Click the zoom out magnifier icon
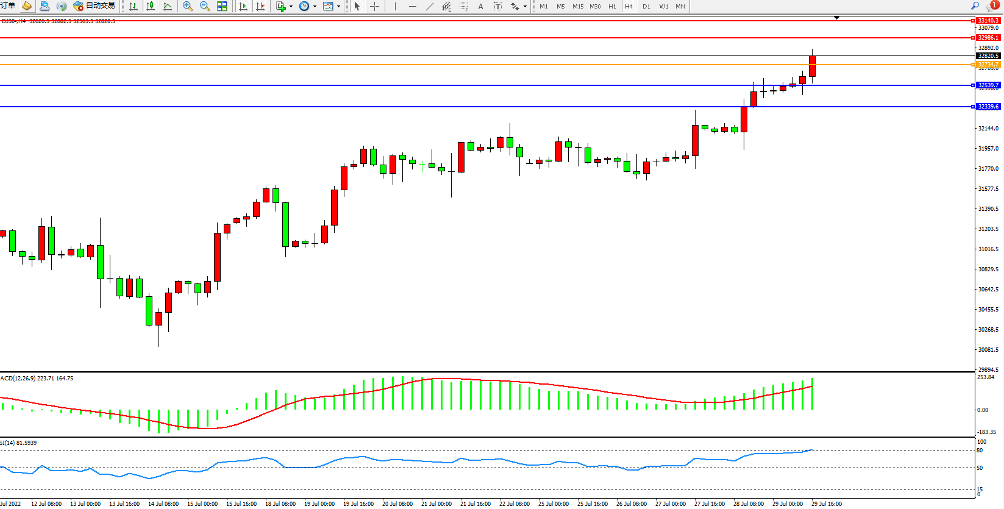The width and height of the screenshot is (1004, 509). (205, 6)
